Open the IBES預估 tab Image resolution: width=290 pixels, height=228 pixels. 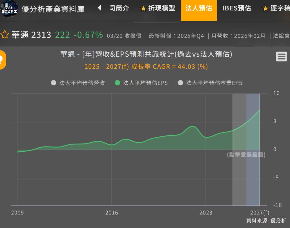tap(236, 8)
